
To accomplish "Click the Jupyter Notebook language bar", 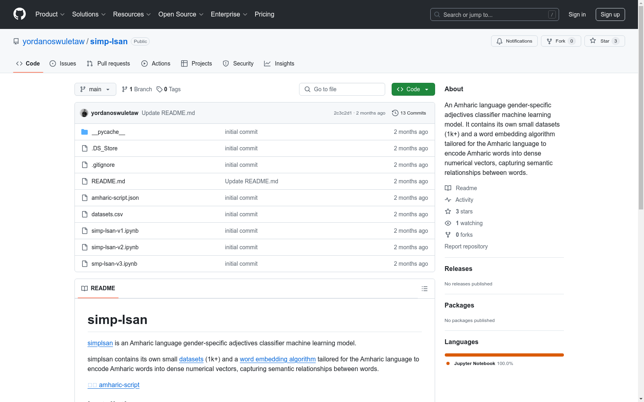I will click(x=504, y=355).
